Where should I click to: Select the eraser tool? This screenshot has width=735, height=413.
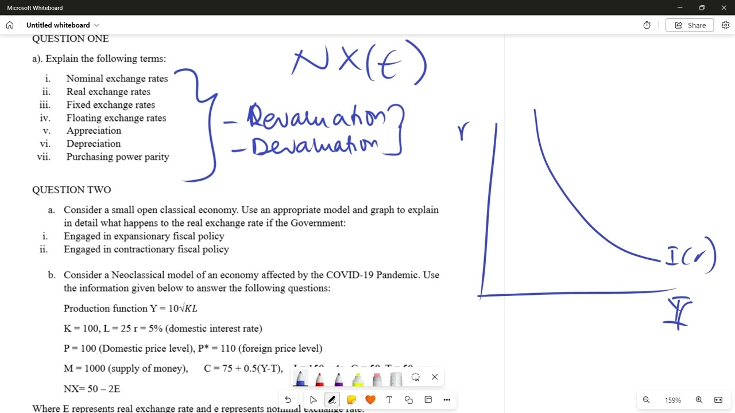[377, 378]
